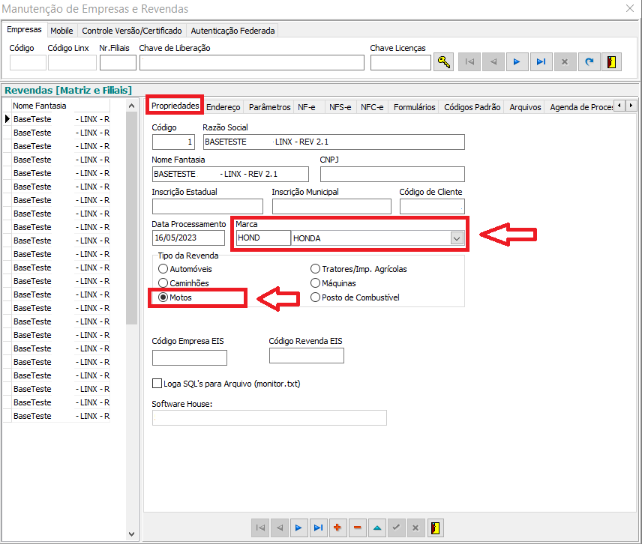Open Controle Versão/Certificado tab
This screenshot has width=642, height=544.
132,31
